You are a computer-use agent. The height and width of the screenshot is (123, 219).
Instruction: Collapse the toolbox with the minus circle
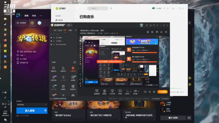coord(75,62)
